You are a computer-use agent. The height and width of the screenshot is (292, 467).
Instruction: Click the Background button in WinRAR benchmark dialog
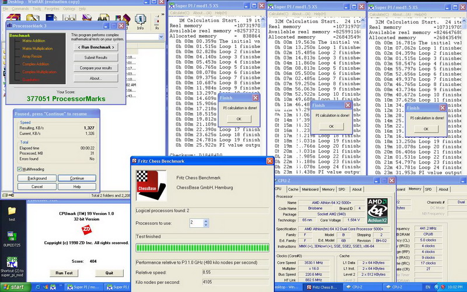pyautogui.click(x=37, y=178)
